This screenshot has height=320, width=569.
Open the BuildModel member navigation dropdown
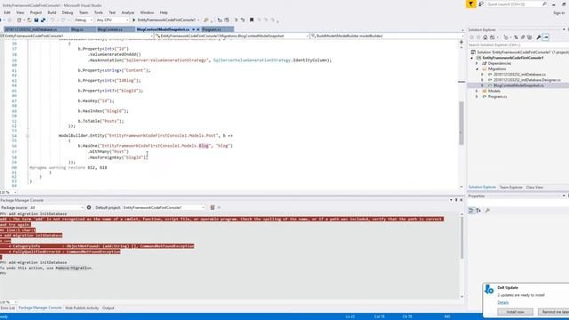[x=387, y=36]
